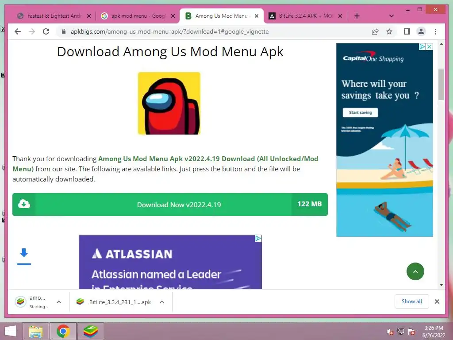453x340 pixels.
Task: Click the Chrome taskbar icon
Action: pyautogui.click(x=63, y=331)
